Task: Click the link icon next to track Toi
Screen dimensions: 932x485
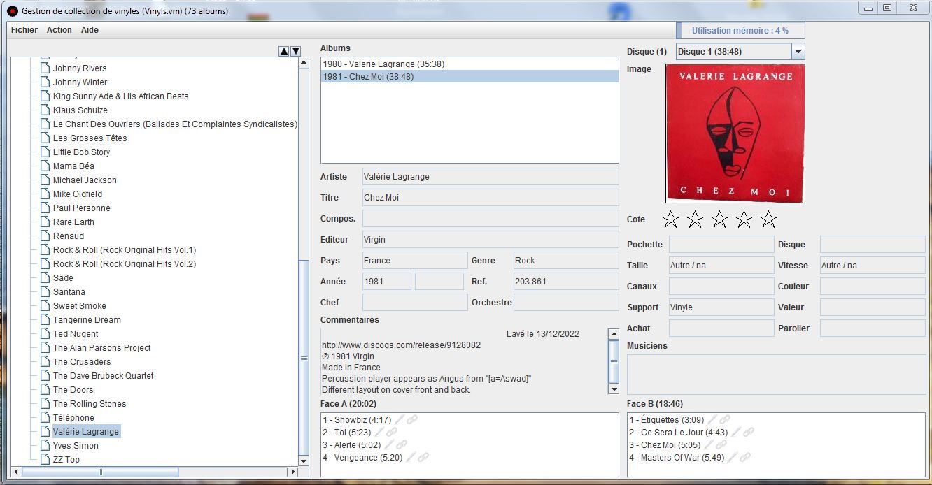Action: point(392,432)
